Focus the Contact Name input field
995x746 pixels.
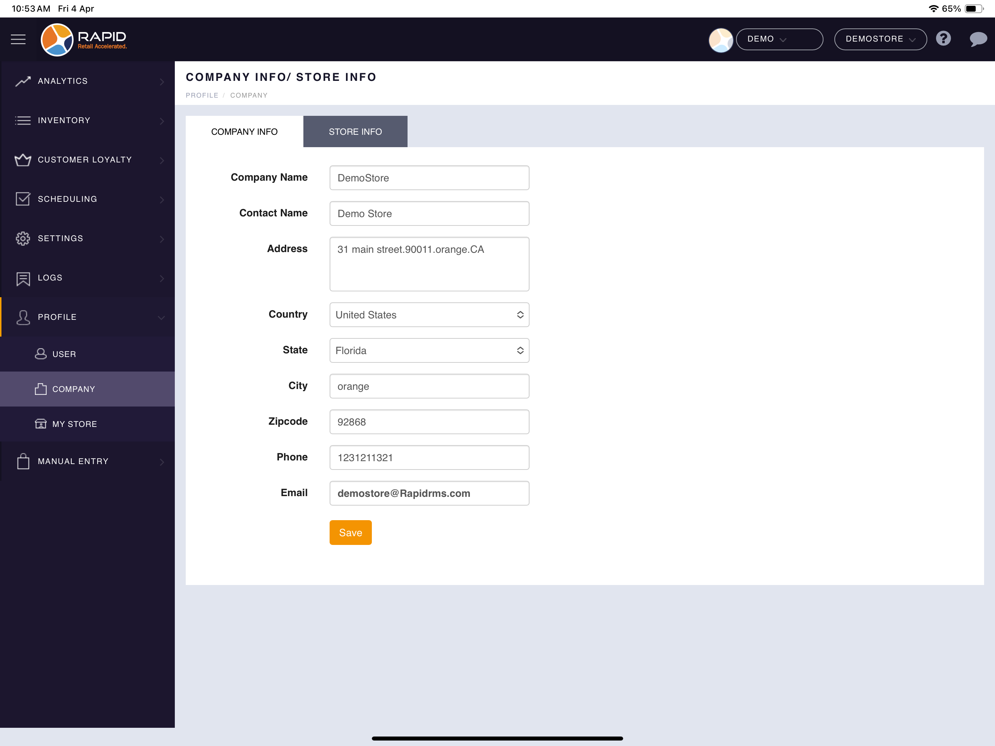click(429, 214)
